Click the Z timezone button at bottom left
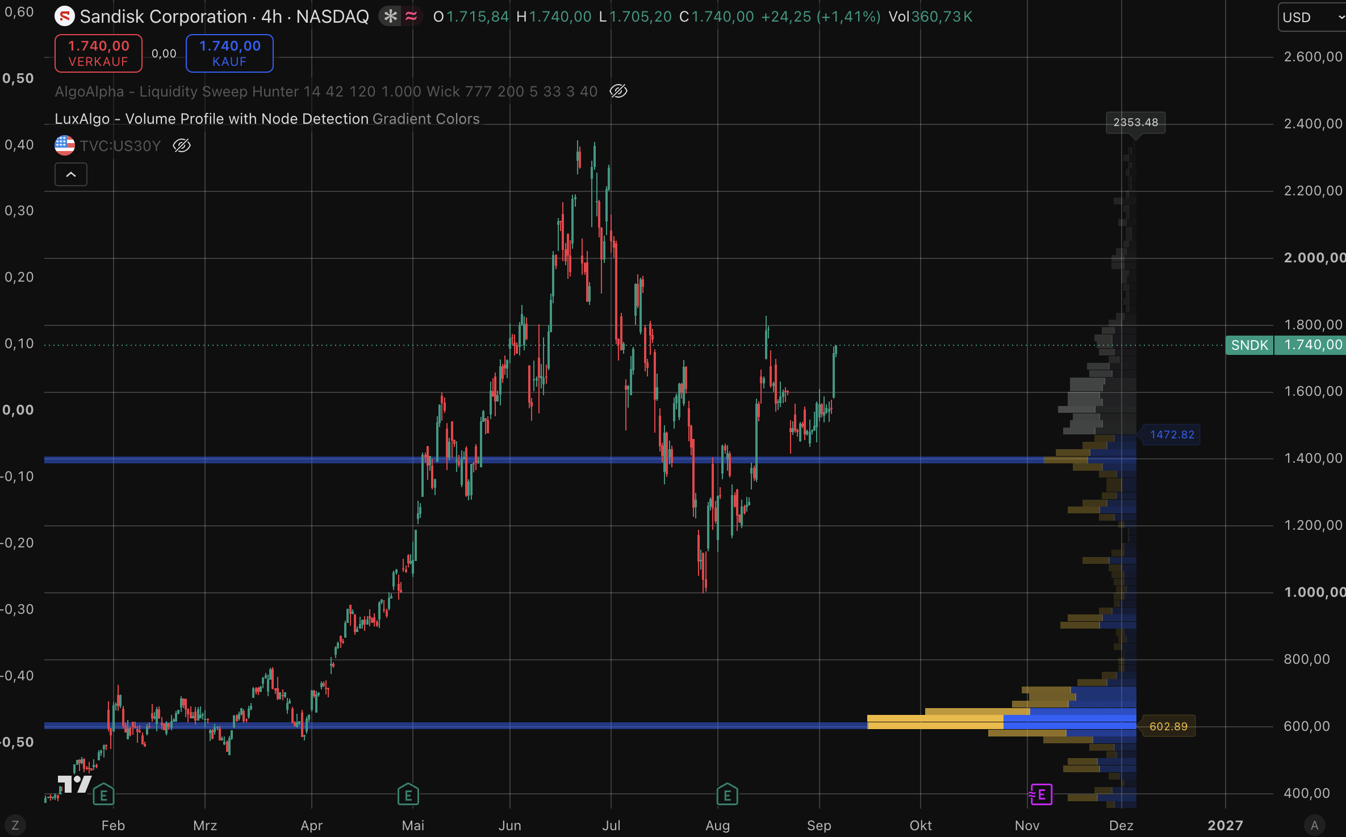 (x=15, y=825)
